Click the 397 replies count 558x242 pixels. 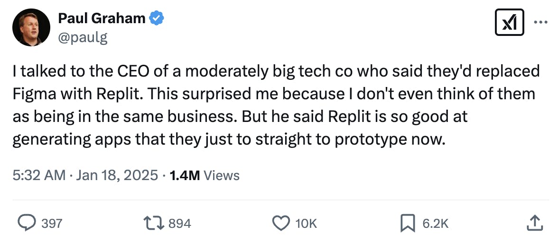tap(52, 223)
